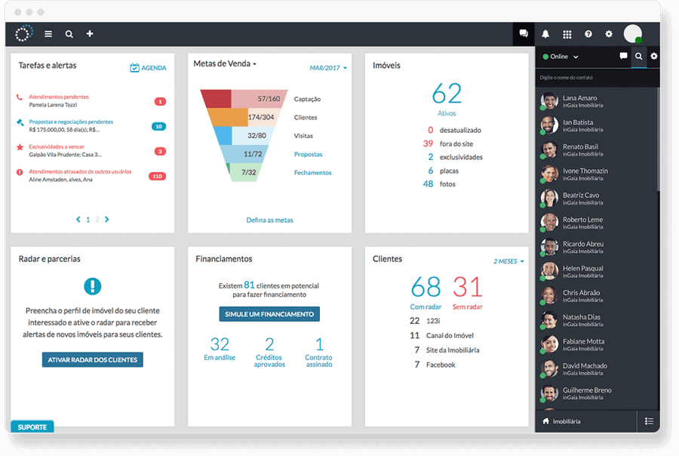This screenshot has width=679, height=456.
Task: Open the search magnifier in the top bar
Action: click(69, 34)
